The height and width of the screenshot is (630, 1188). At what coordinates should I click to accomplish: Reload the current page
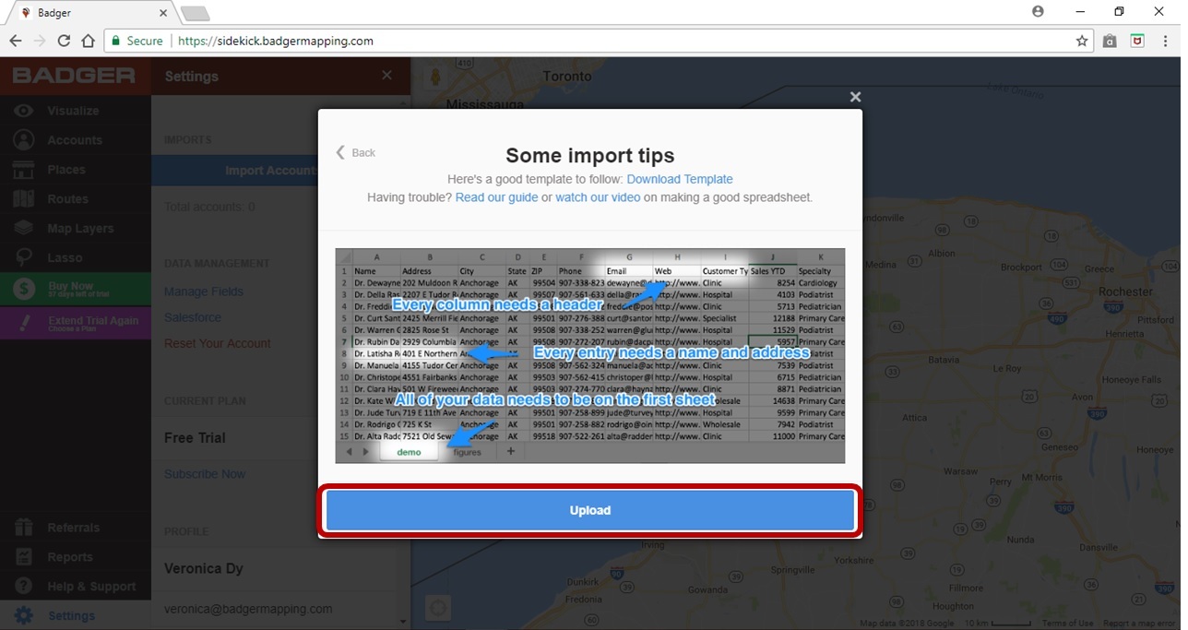64,41
